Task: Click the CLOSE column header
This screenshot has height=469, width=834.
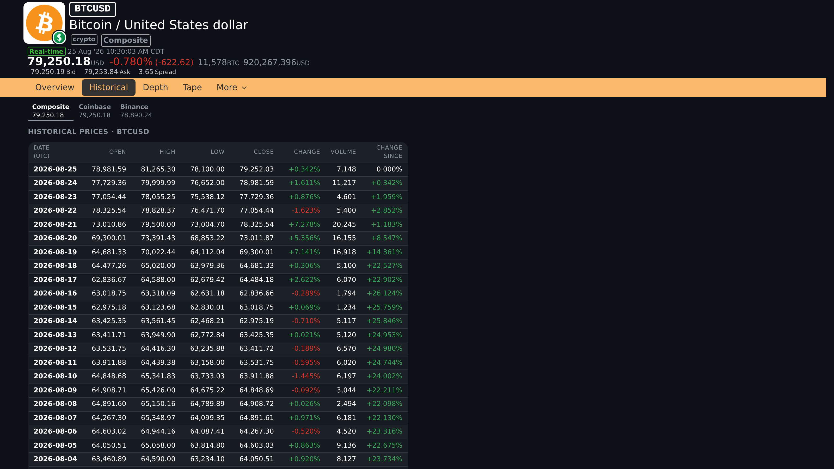Action: pyautogui.click(x=264, y=152)
